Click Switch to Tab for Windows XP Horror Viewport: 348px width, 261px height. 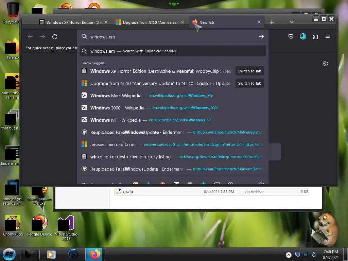click(250, 71)
